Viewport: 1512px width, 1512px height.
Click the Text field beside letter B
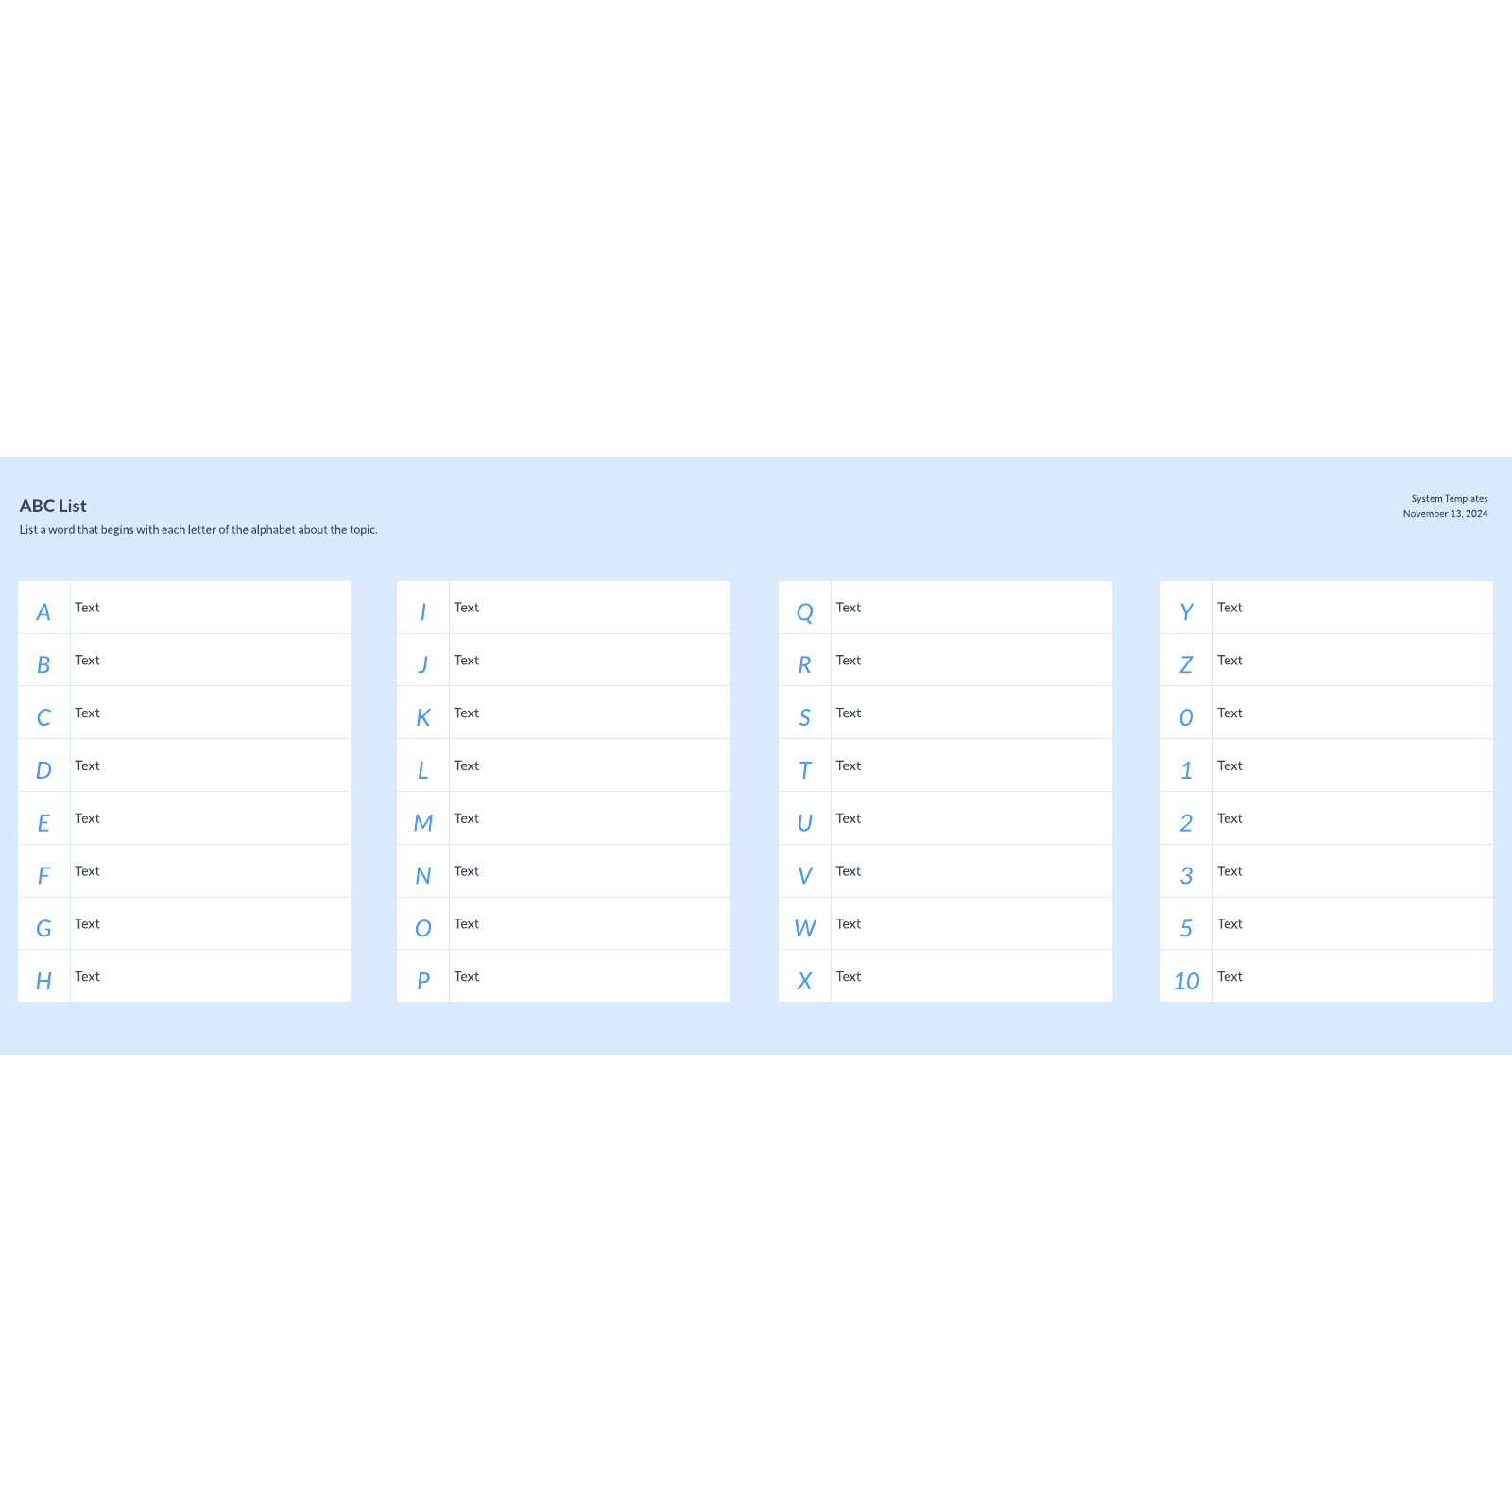pyautogui.click(x=211, y=660)
